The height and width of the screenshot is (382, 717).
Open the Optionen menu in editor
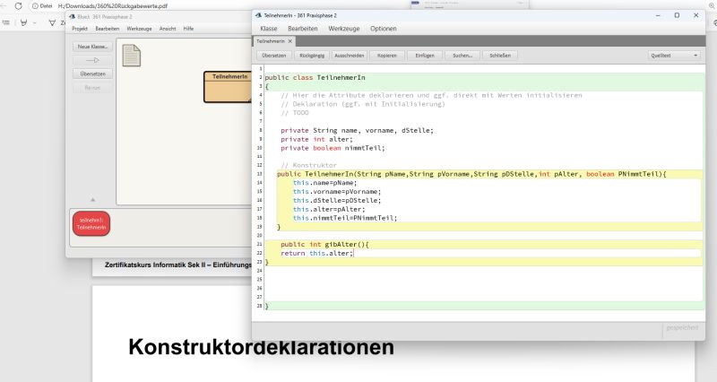(x=383, y=29)
